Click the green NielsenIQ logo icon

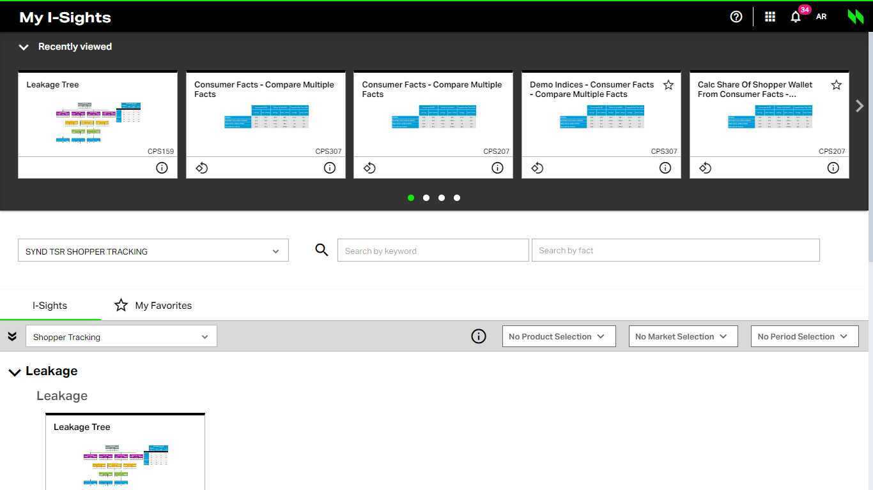856,16
